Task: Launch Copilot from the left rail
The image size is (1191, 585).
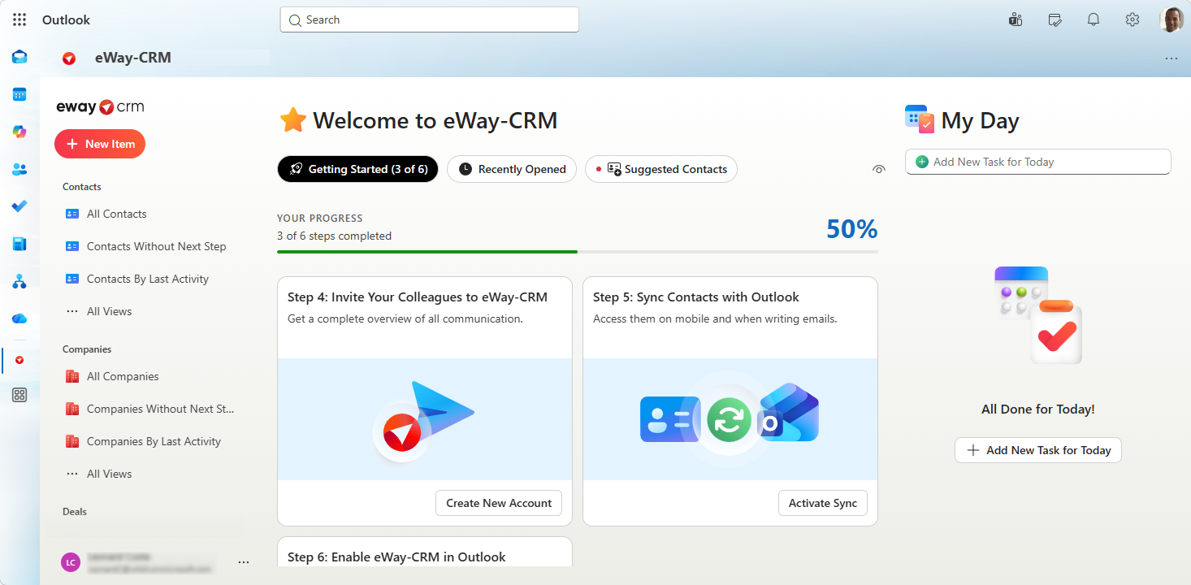Action: 19,132
